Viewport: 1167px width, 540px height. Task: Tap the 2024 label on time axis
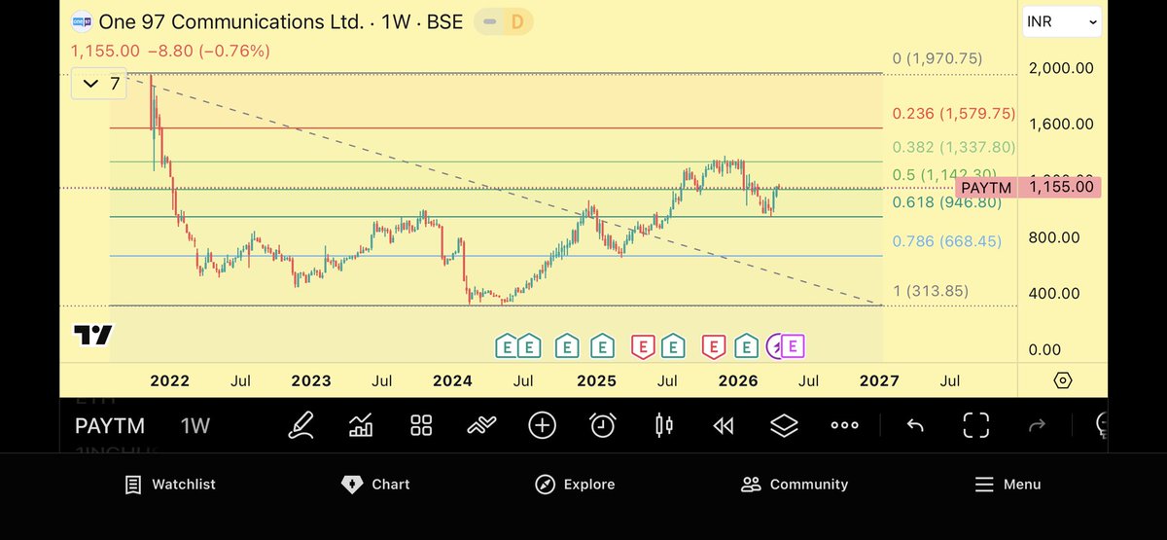pos(452,381)
